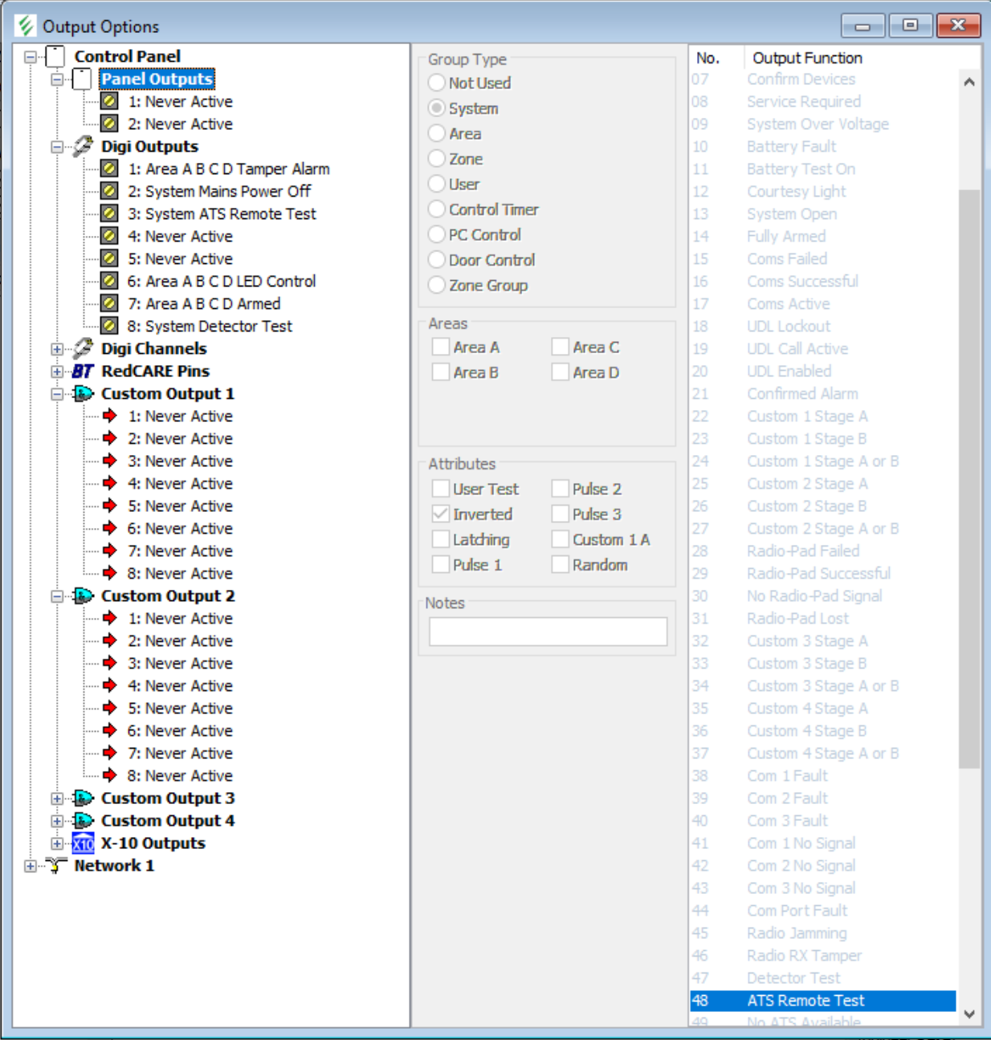
Task: Enable the Area C checkbox
Action: (x=561, y=347)
